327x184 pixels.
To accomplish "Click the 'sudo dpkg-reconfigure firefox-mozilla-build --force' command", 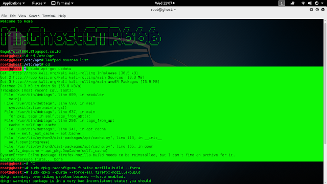I will point(85,168).
